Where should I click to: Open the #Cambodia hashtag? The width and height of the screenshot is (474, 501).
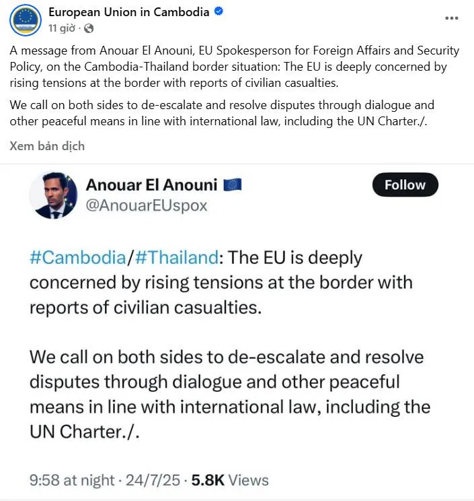click(x=78, y=257)
